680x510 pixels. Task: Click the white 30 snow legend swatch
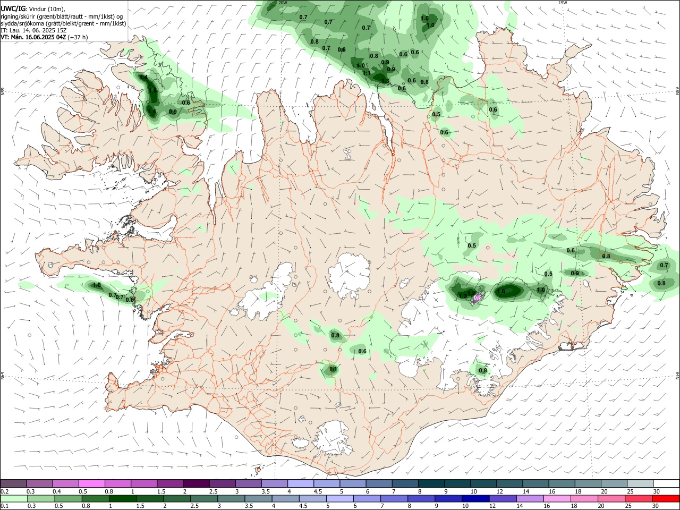click(x=666, y=483)
